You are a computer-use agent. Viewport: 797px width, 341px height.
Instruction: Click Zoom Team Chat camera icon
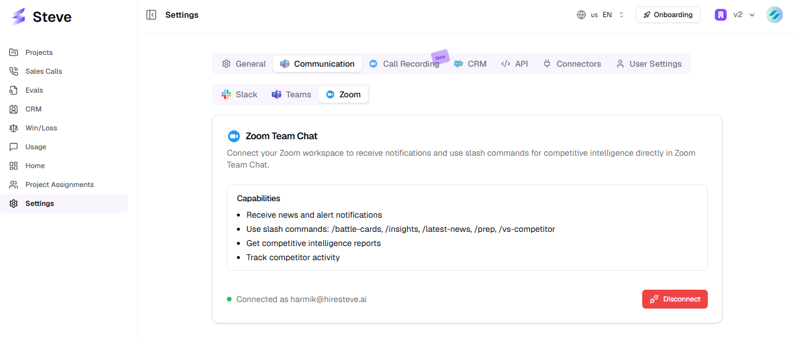234,136
